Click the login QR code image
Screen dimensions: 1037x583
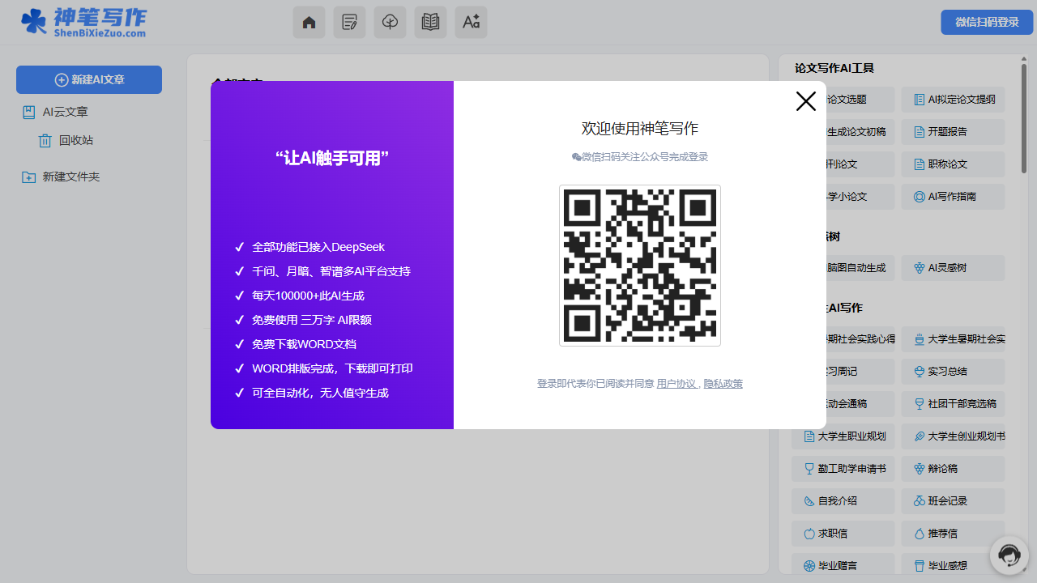[x=639, y=266]
